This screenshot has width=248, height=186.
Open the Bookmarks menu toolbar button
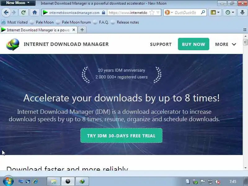click(x=215, y=12)
